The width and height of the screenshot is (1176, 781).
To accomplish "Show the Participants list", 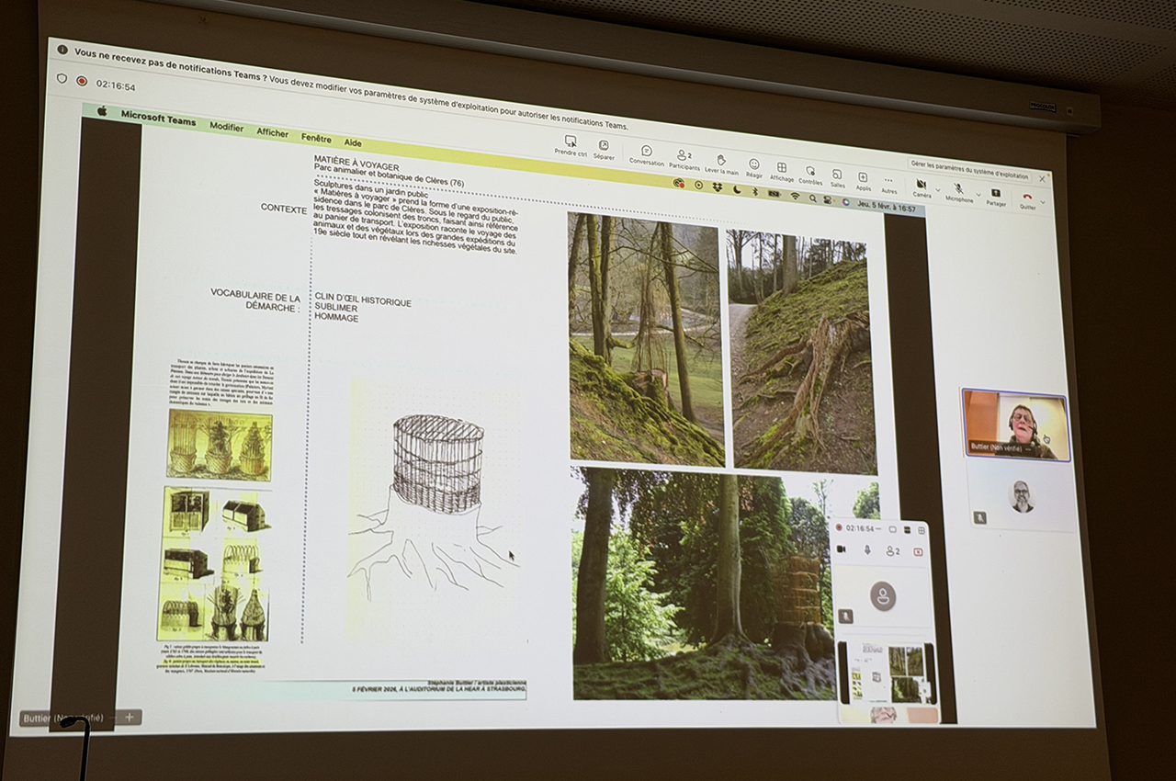I will click(x=684, y=156).
